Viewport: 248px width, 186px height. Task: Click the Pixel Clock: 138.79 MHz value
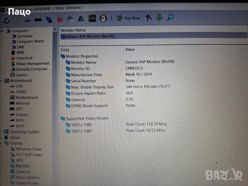coord(146,124)
